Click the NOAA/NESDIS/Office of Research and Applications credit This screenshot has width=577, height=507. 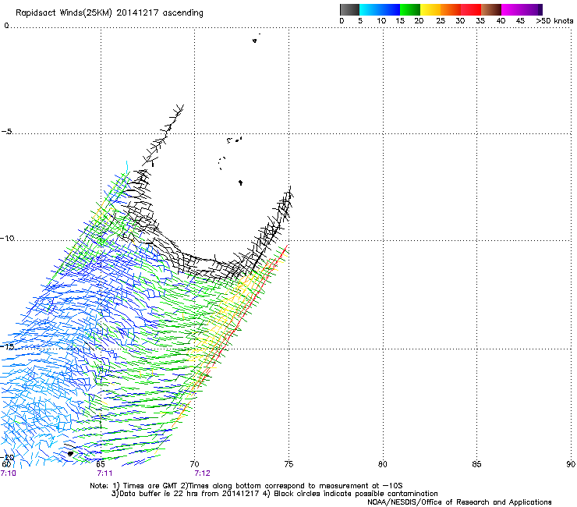pos(459,502)
